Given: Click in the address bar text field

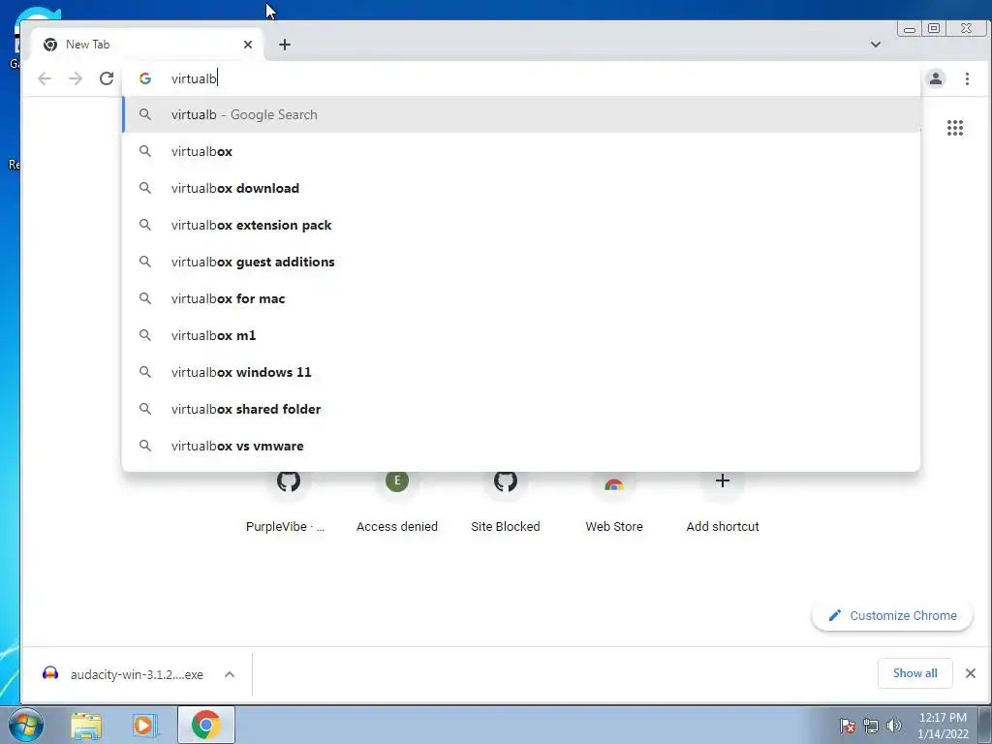Looking at the screenshot, I should tap(520, 78).
